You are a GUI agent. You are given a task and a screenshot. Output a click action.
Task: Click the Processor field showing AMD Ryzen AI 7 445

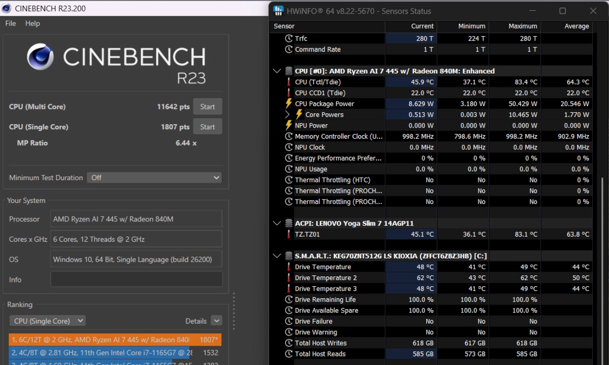click(x=136, y=219)
